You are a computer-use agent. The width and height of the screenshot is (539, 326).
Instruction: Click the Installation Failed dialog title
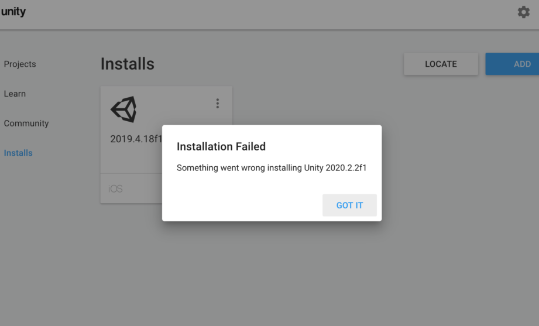click(221, 146)
